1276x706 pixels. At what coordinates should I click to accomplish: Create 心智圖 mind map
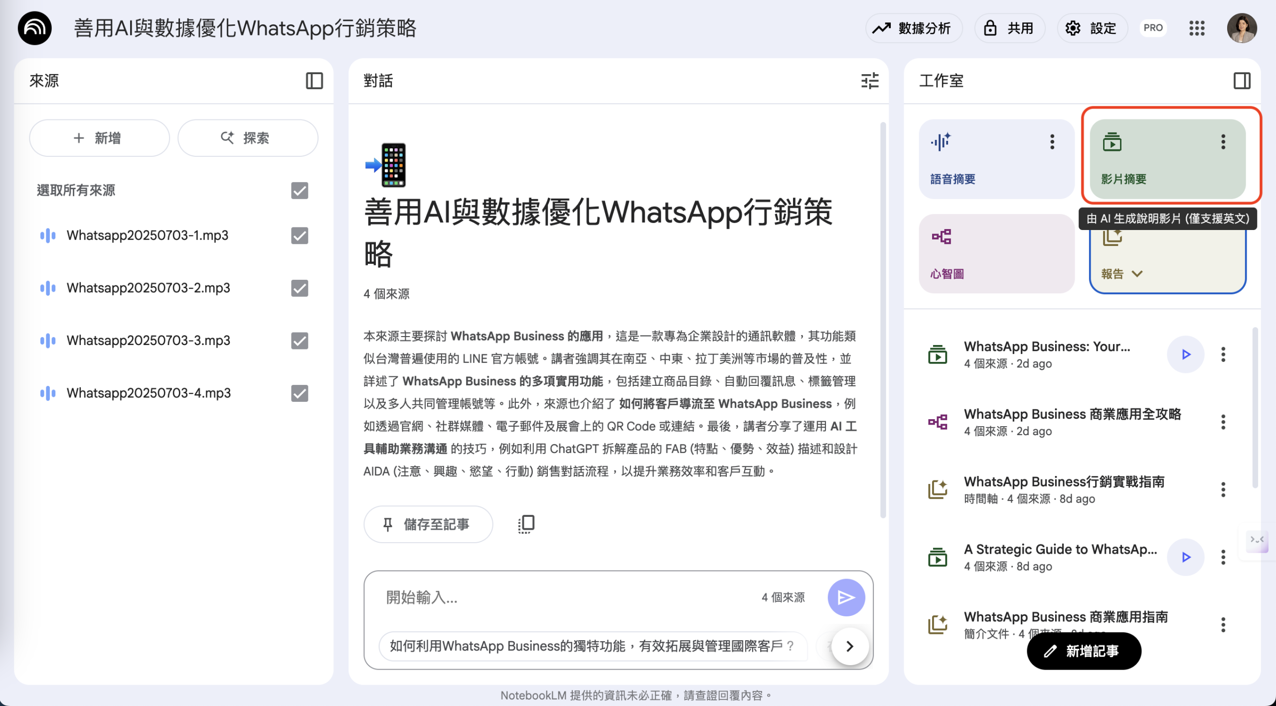point(996,254)
